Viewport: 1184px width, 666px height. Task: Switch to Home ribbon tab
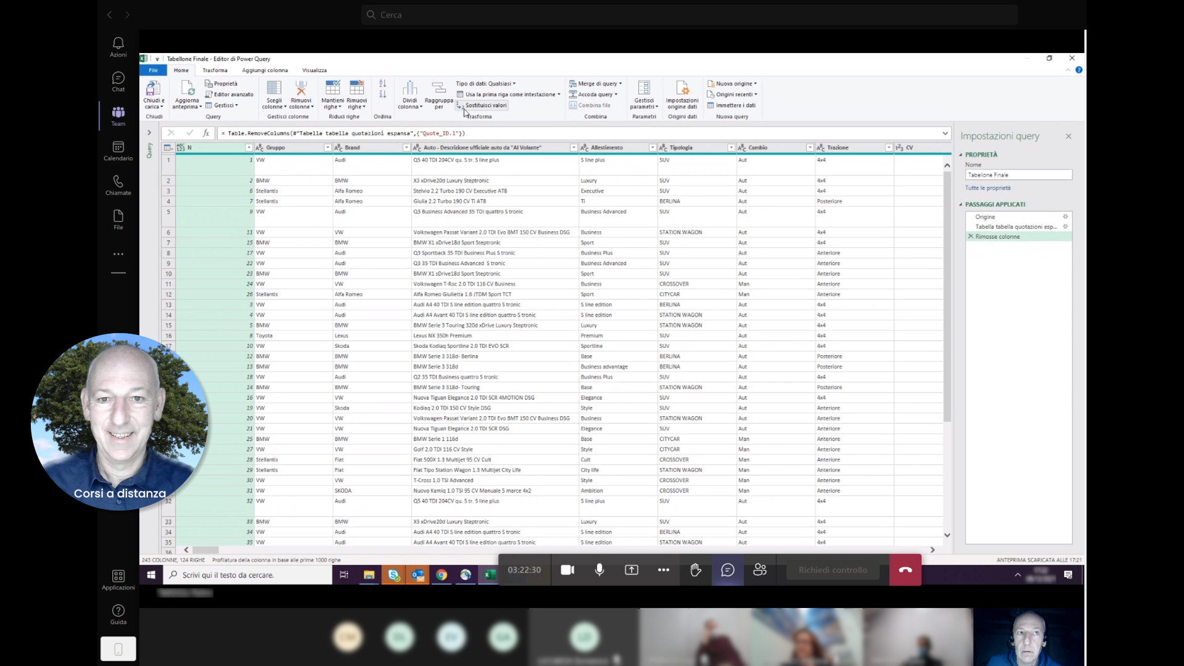coord(181,70)
